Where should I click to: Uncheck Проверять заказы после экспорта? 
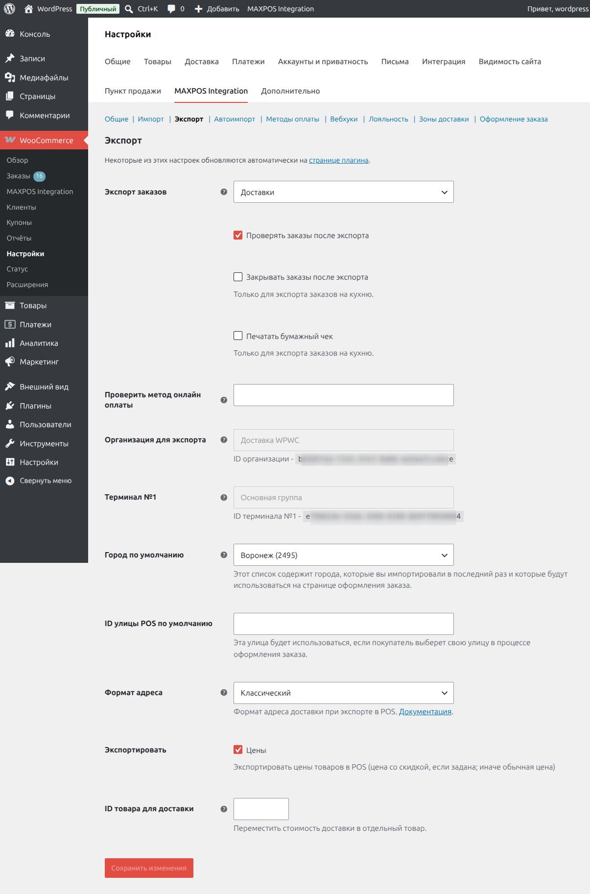coord(238,235)
